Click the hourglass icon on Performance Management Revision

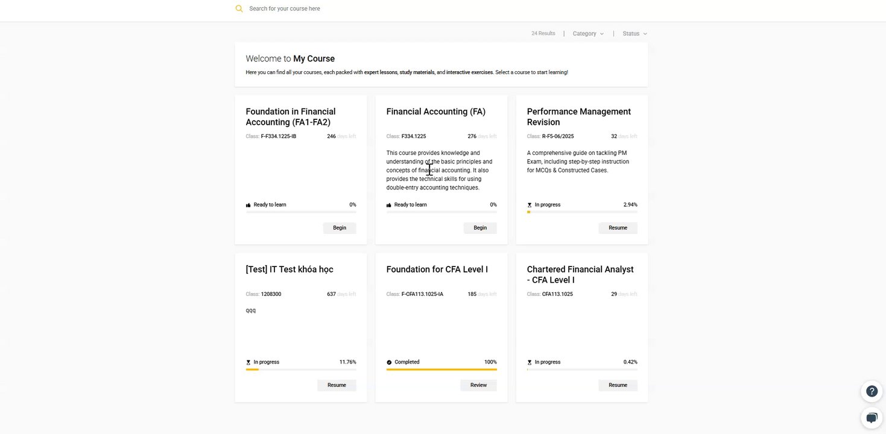(x=530, y=205)
